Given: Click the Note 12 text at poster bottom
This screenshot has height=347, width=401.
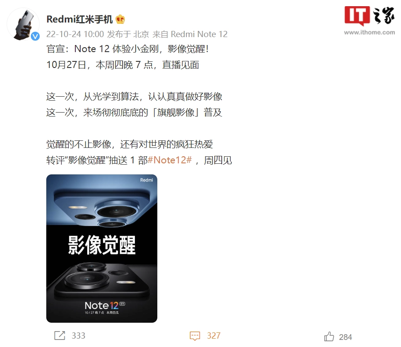Looking at the screenshot, I should click(x=101, y=306).
